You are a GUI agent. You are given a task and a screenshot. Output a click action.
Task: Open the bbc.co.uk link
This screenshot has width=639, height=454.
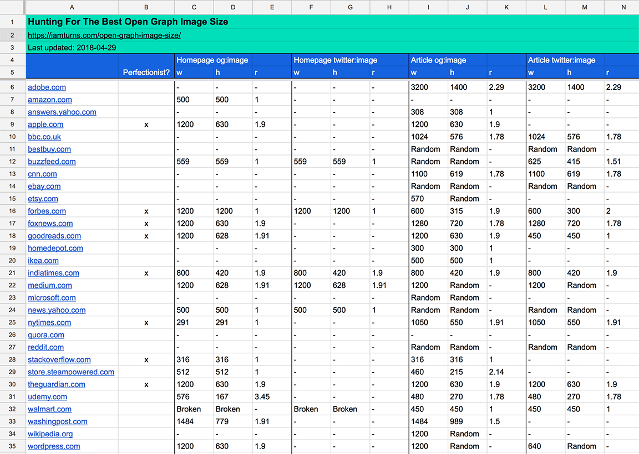[44, 137]
